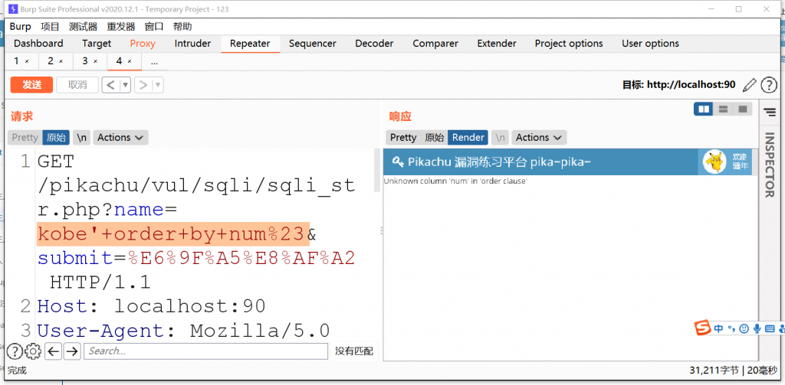Switch to the Intruder tab
The image size is (785, 385).
192,44
